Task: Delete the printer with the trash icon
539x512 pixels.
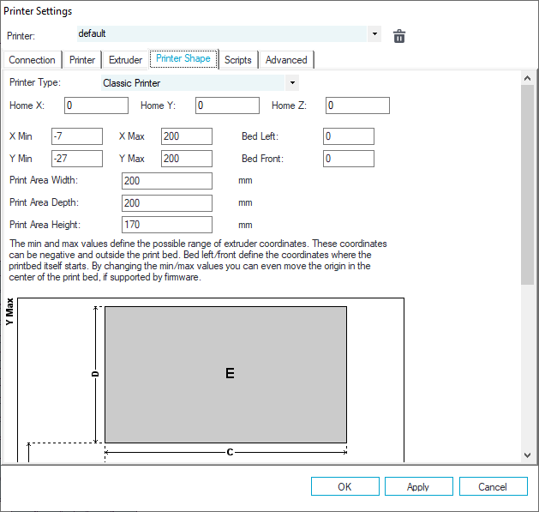Action: [x=399, y=36]
